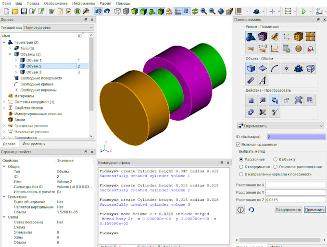327x247 pixels.
Task: Select 'Свободные поверхности' tree item
Action: coord(41,78)
